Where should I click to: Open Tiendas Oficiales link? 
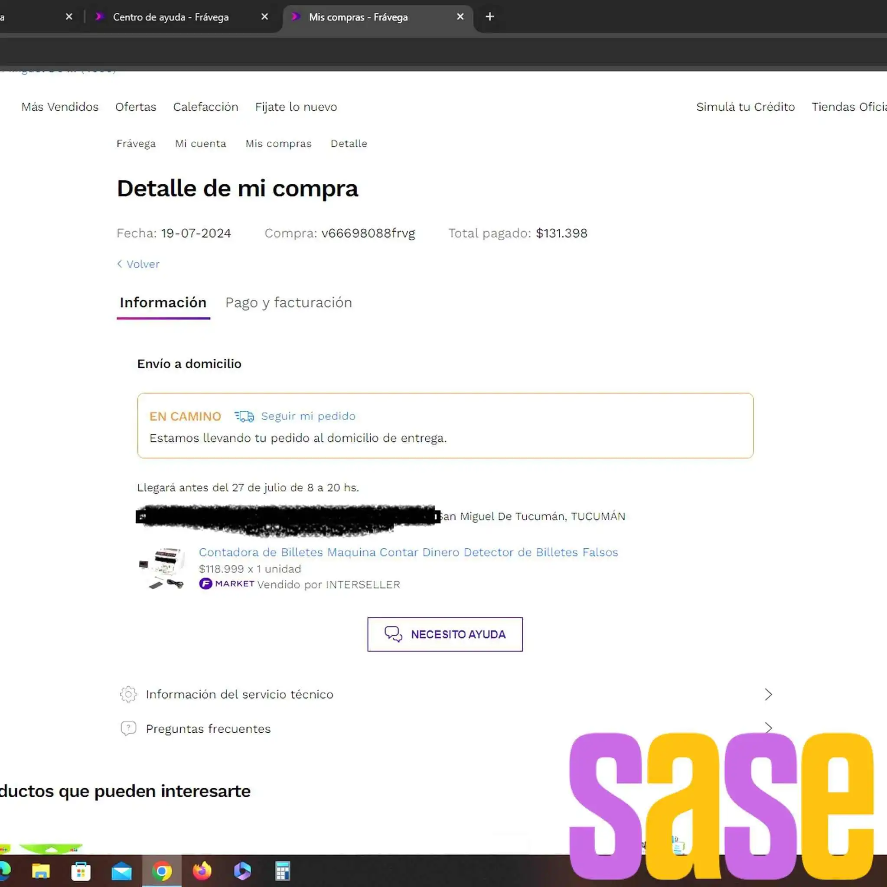click(x=849, y=107)
